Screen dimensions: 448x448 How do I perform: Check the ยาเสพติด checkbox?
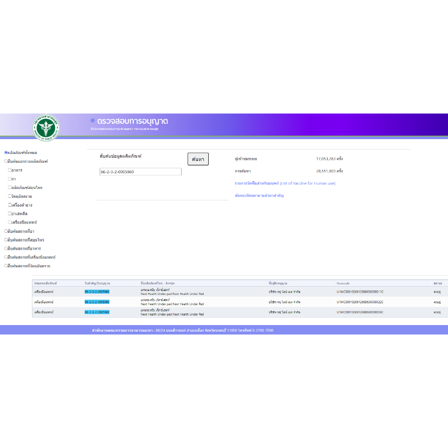[x=10, y=213]
